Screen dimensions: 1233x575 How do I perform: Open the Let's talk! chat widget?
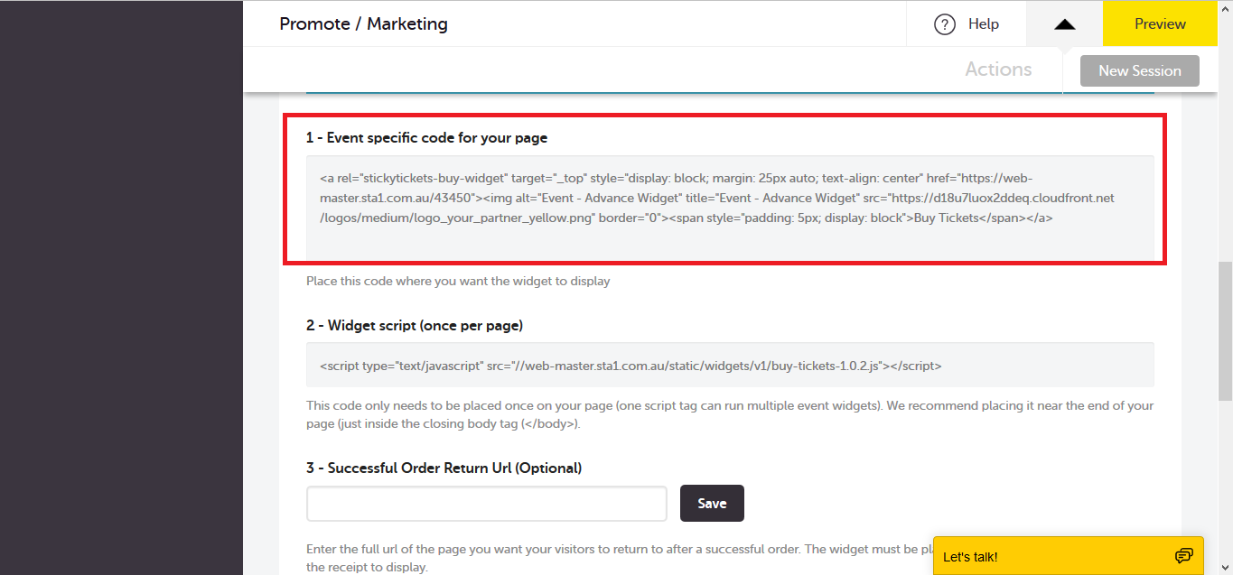tap(1069, 556)
